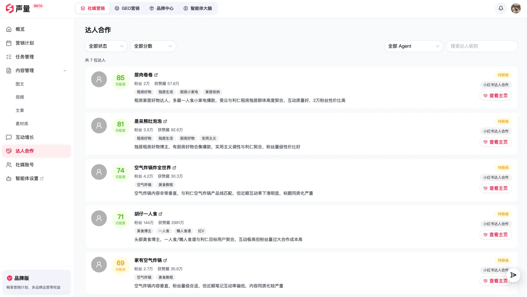This screenshot has width=527, height=297.
Task: Click the floating send paper-plane button
Action: click(513, 275)
